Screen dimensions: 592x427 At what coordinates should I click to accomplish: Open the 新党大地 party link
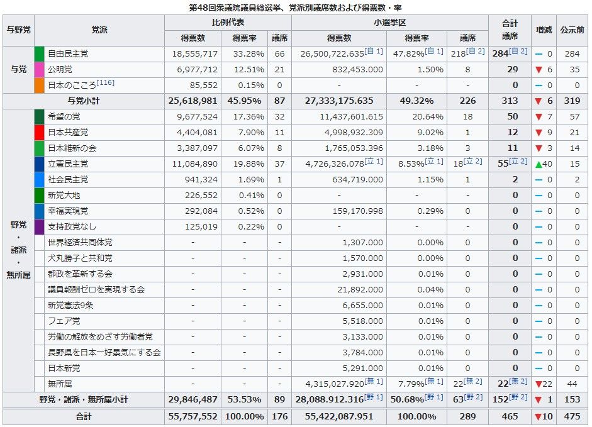point(64,196)
